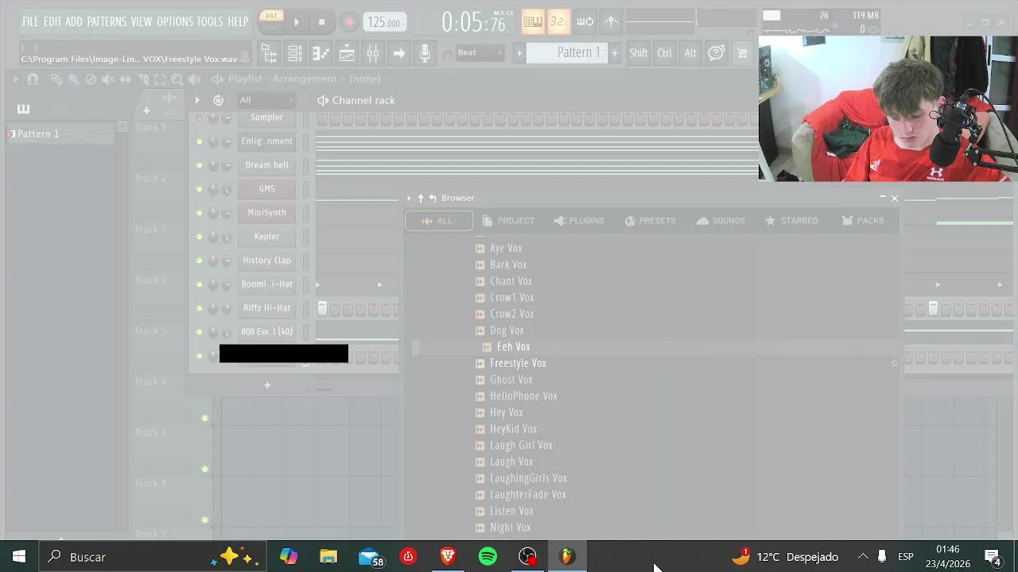Click the Sampler channel pan knob
The image size is (1018, 572).
tap(213, 118)
